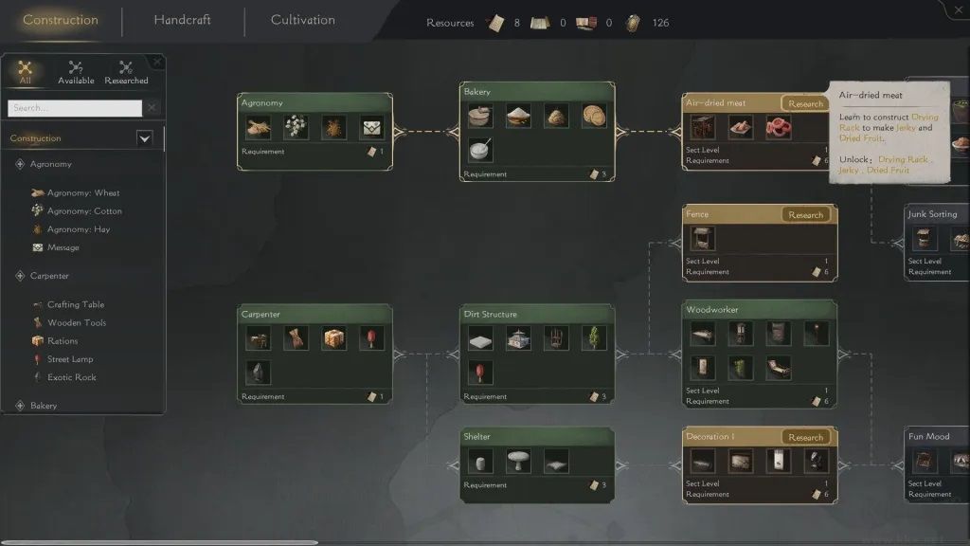This screenshot has width=970, height=546.
Task: Select the wheat icon in Agronomy node
Action: (259, 128)
